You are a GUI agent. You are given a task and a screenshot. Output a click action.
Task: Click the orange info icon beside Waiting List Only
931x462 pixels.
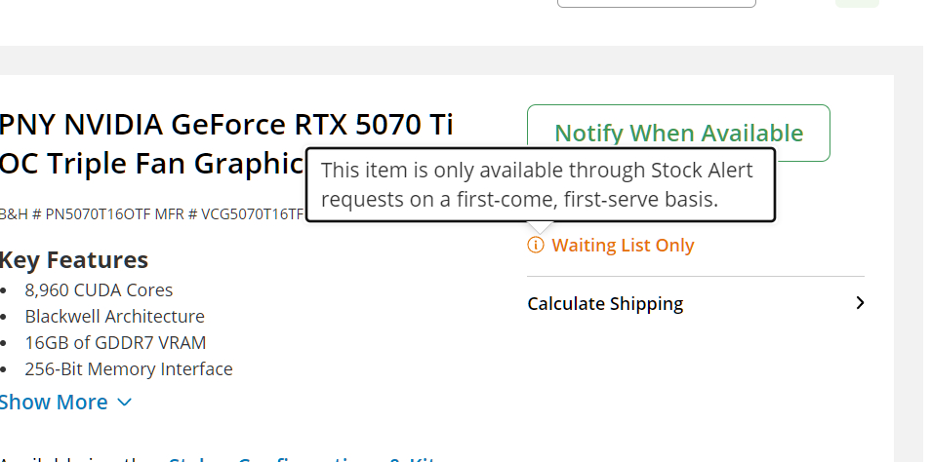tap(535, 245)
